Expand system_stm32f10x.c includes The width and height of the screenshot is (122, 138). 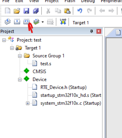click(28, 103)
